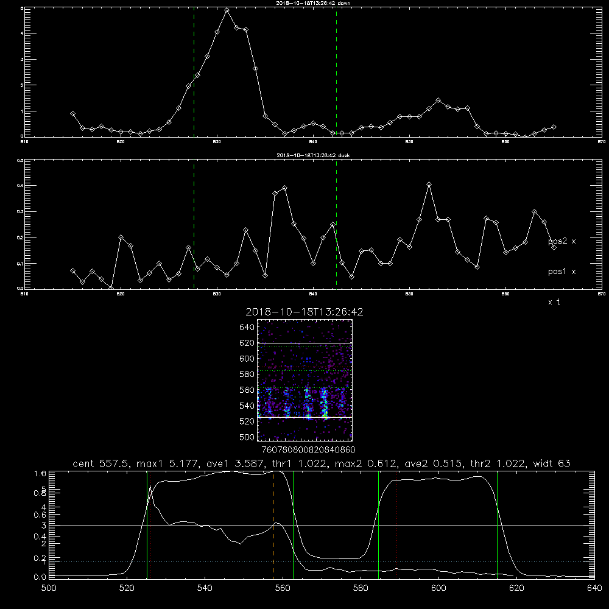Click the bottom plot x-axis label '640'
This screenshot has height=609, width=609.
pyautogui.click(x=594, y=588)
